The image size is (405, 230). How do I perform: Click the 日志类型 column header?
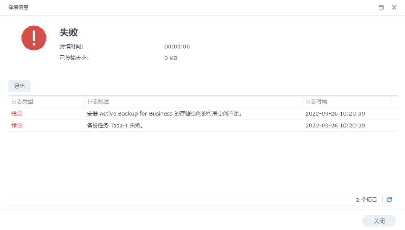(x=46, y=102)
